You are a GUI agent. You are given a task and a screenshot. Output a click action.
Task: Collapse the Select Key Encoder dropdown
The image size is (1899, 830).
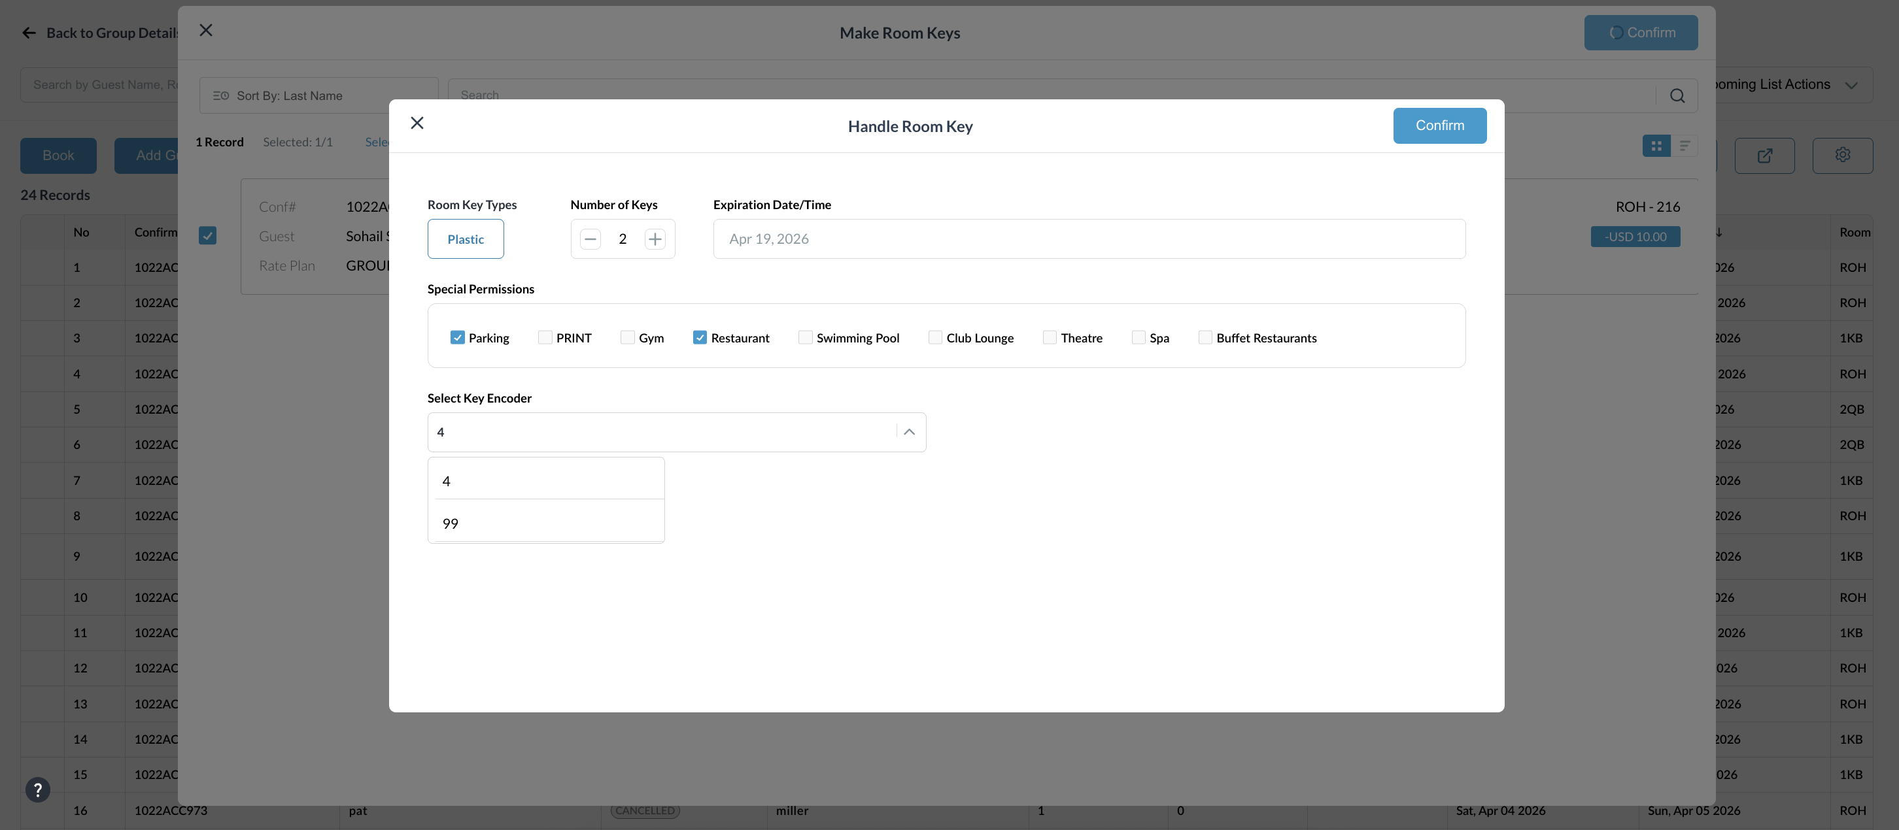909,432
